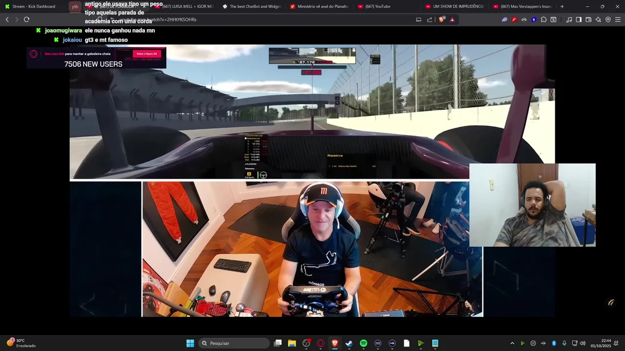Open the Brave VPN shield icon
Viewport: 625px width, 351px height.
(608, 19)
